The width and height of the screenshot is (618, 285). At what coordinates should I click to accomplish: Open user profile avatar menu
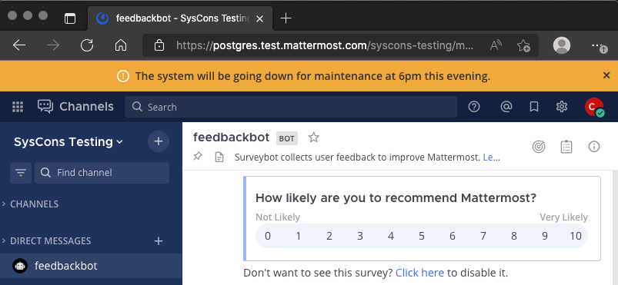tap(593, 107)
